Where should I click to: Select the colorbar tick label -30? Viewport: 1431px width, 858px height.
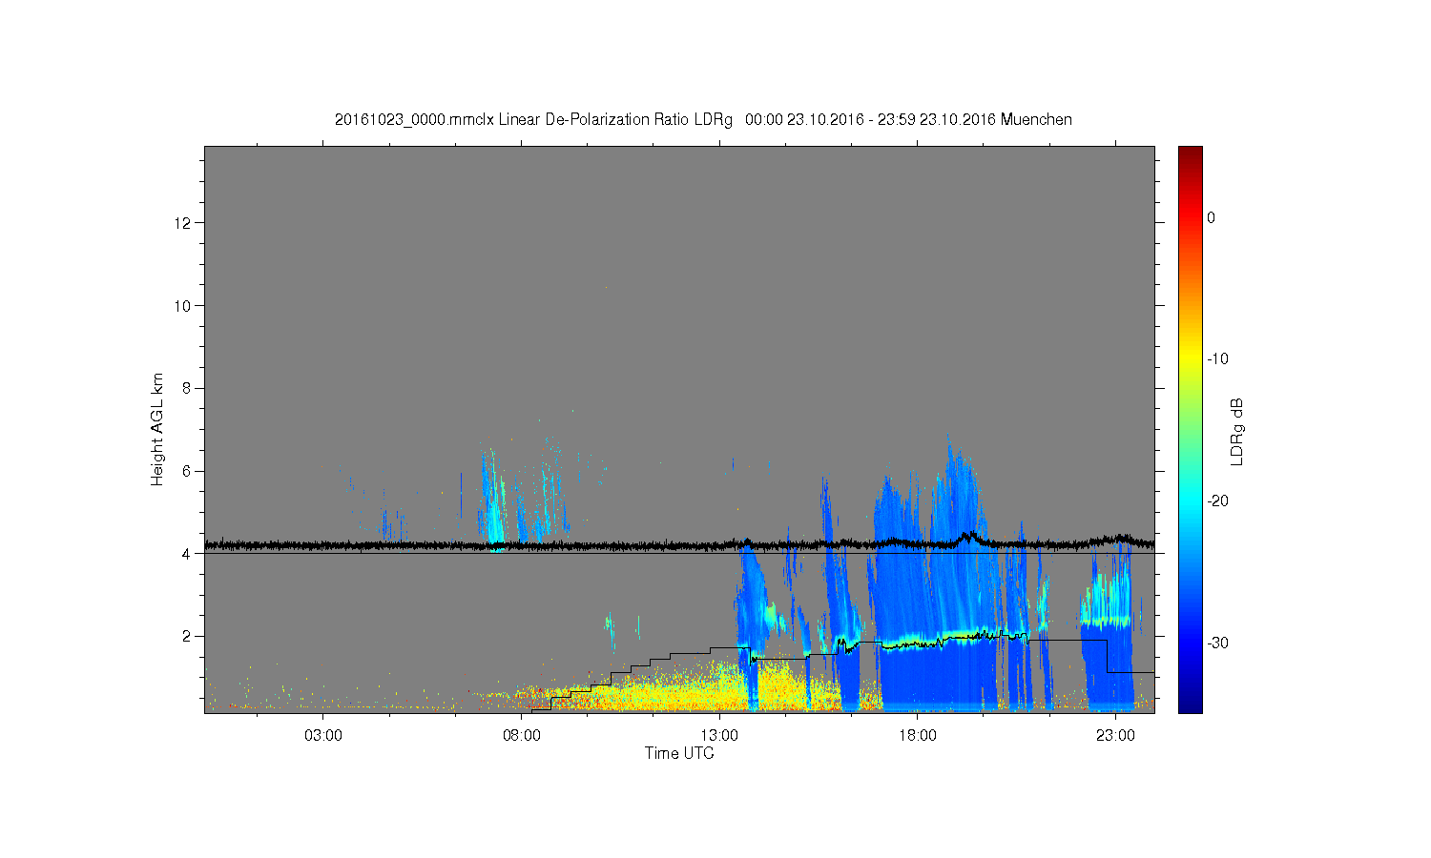click(1217, 643)
